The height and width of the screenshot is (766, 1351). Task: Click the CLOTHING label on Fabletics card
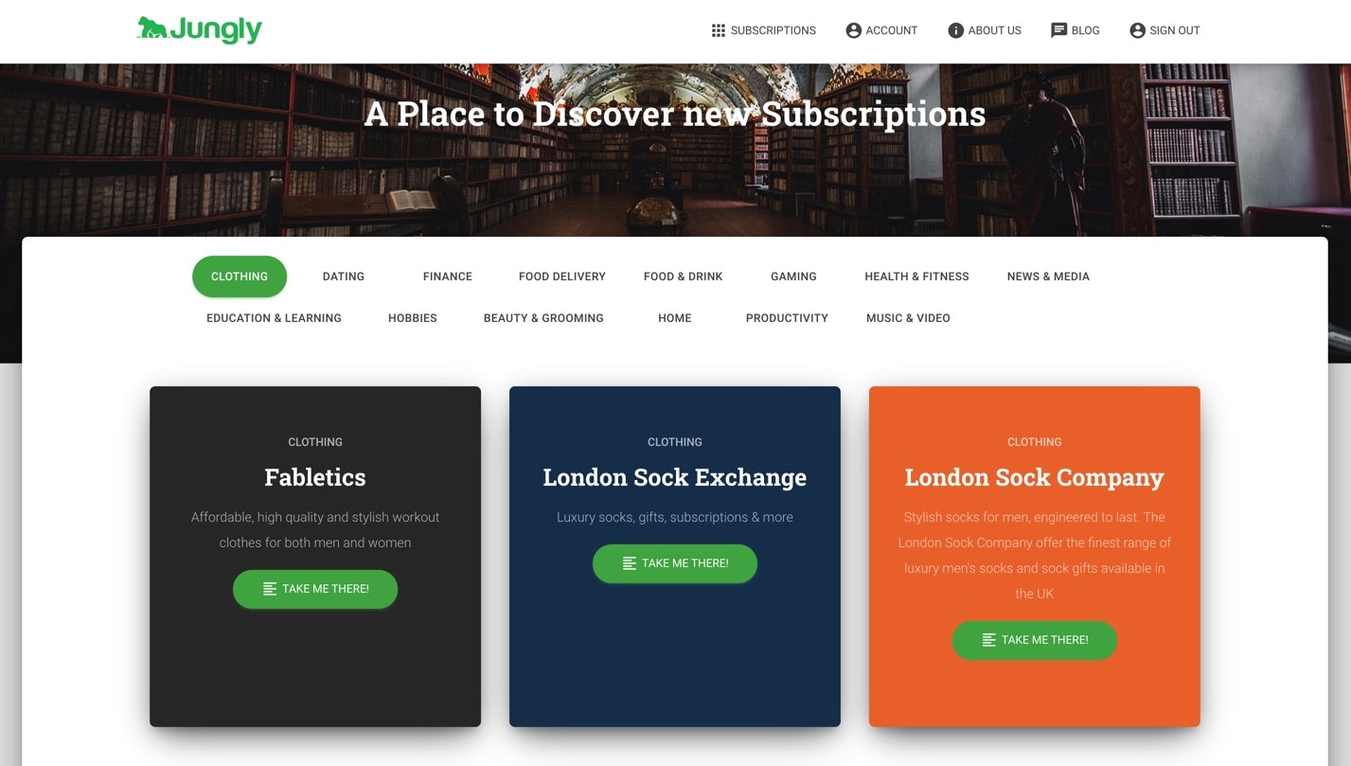point(315,442)
